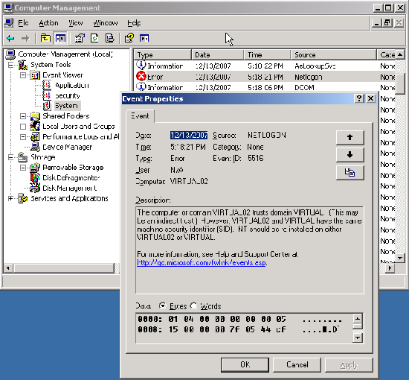Show next event with down arrow button
This screenshot has height=380, width=409.
pyautogui.click(x=350, y=155)
